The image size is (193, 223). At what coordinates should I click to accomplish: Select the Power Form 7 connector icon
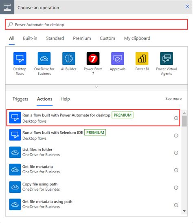click(93, 58)
